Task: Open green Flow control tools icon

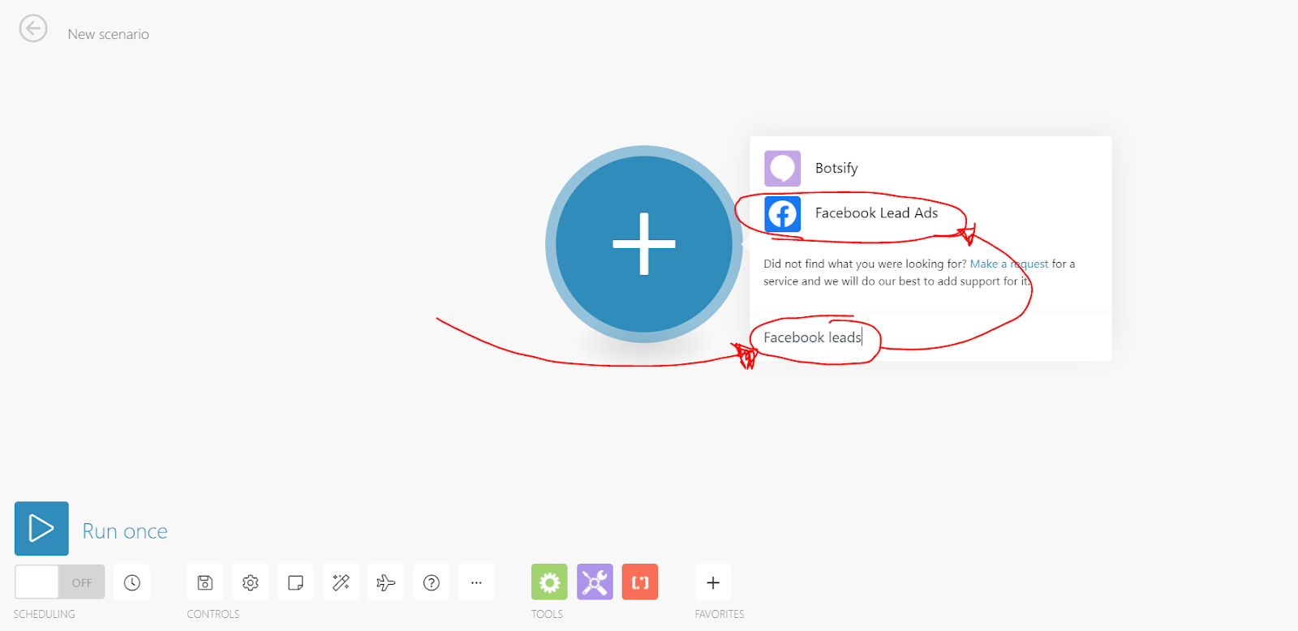Action: click(x=549, y=582)
